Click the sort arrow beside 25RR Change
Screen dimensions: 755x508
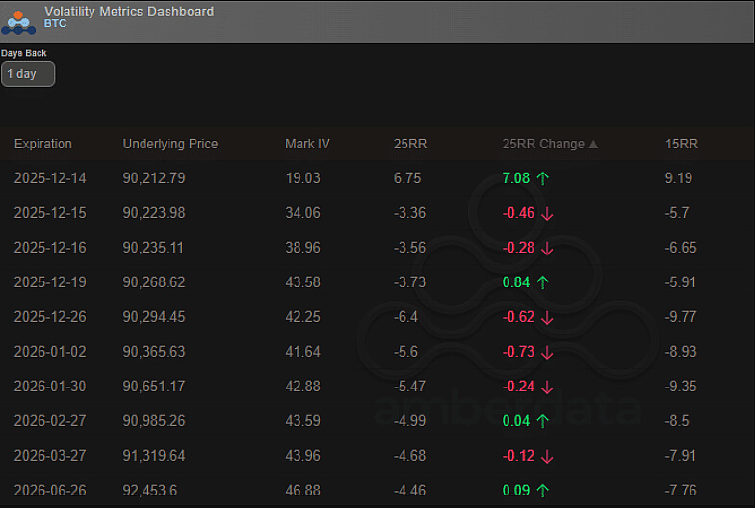coord(593,145)
